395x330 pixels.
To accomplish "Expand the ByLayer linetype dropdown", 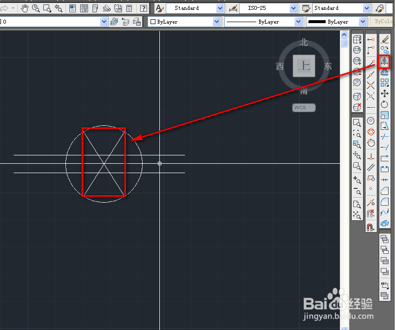I will click(298, 22).
